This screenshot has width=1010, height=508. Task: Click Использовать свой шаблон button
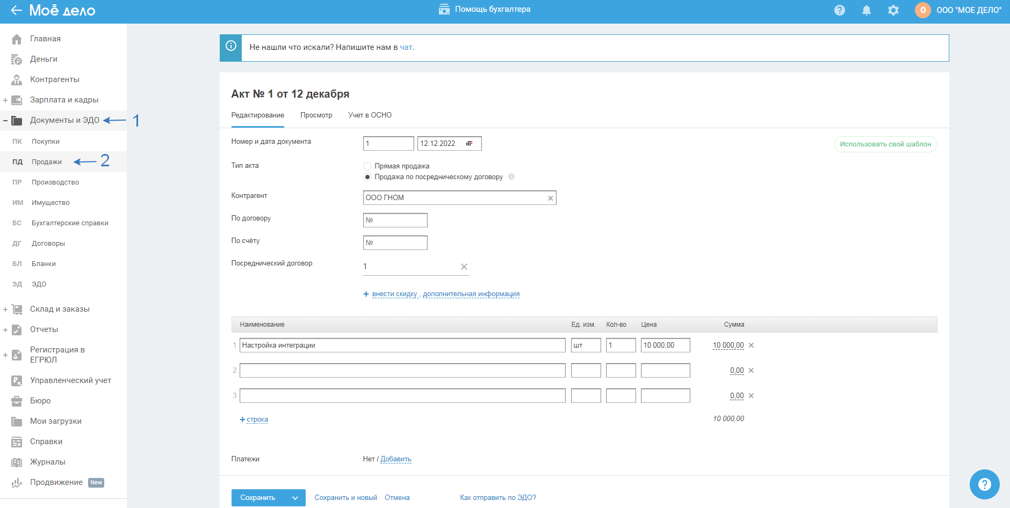(885, 144)
